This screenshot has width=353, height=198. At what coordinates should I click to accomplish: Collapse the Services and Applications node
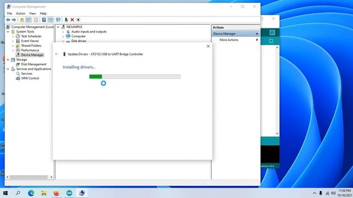coord(8,69)
